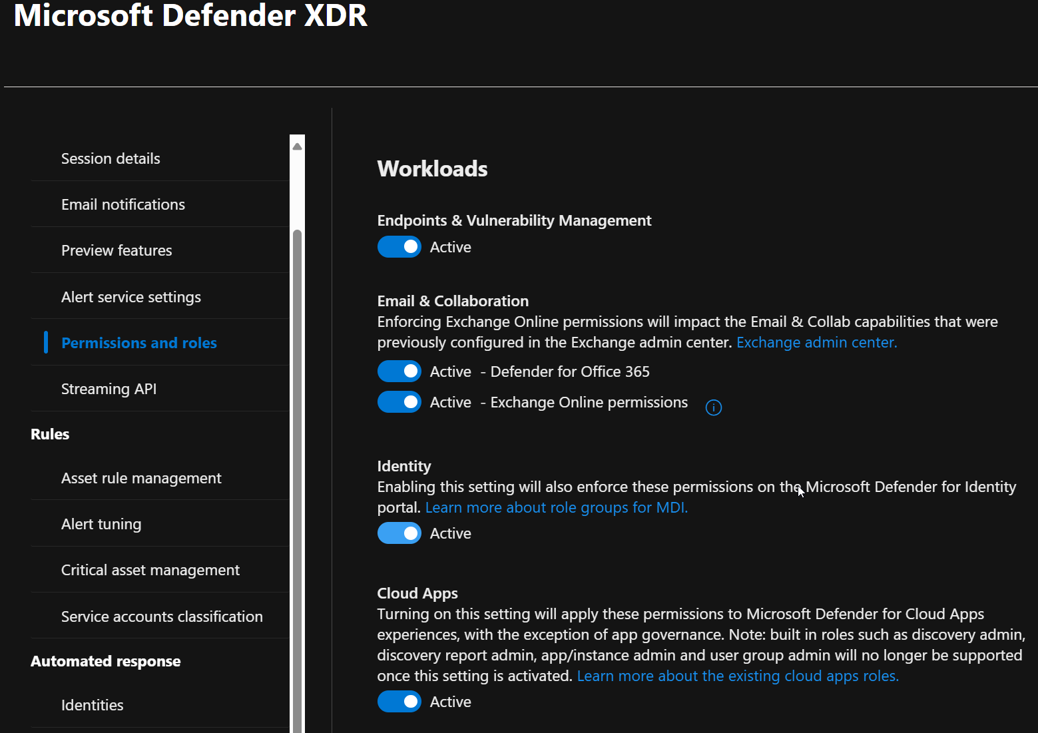Image resolution: width=1038 pixels, height=733 pixels.
Task: Open Learn more about role groups for MDI
Action: (556, 507)
